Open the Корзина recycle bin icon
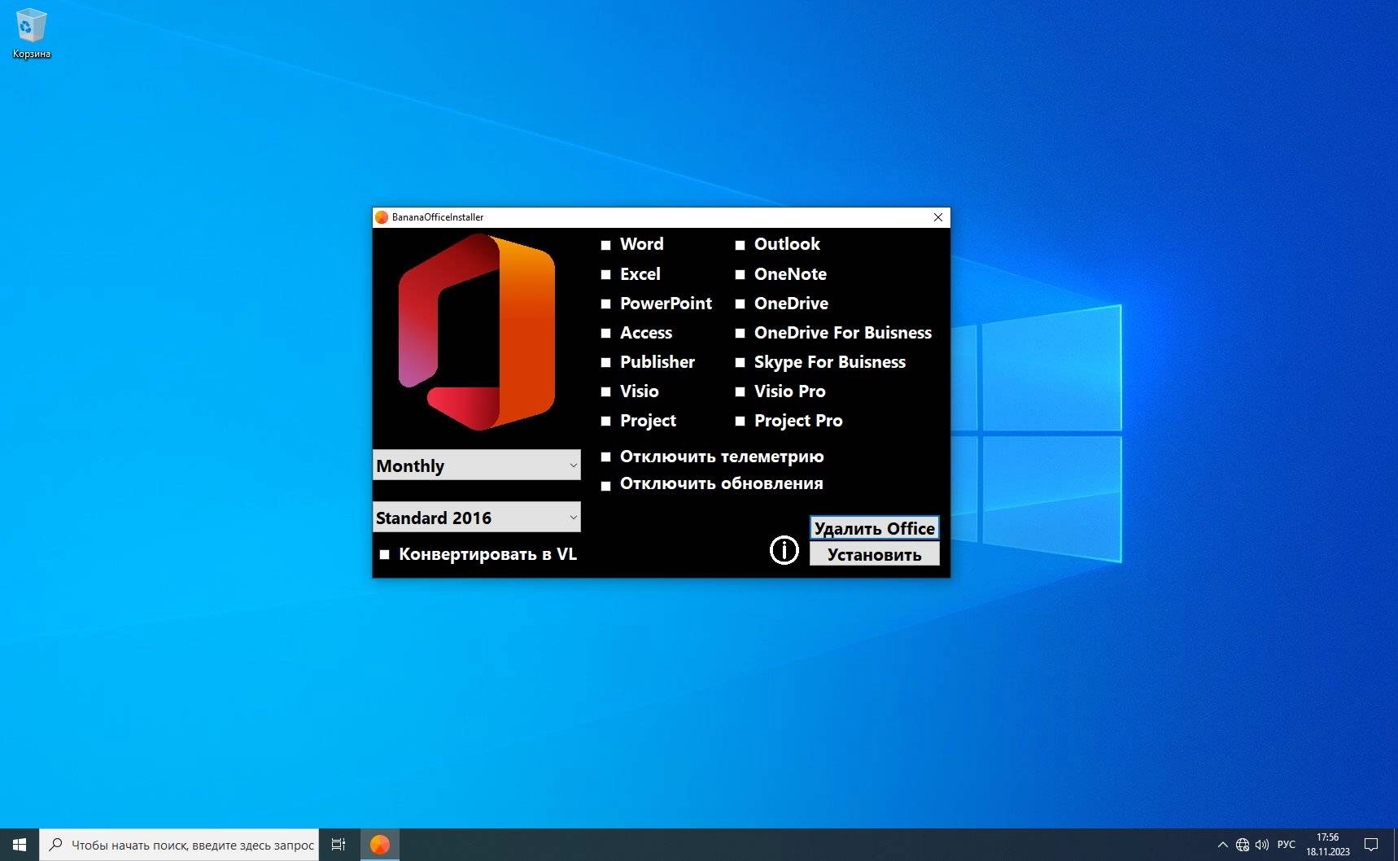The image size is (1398, 861). 31,33
